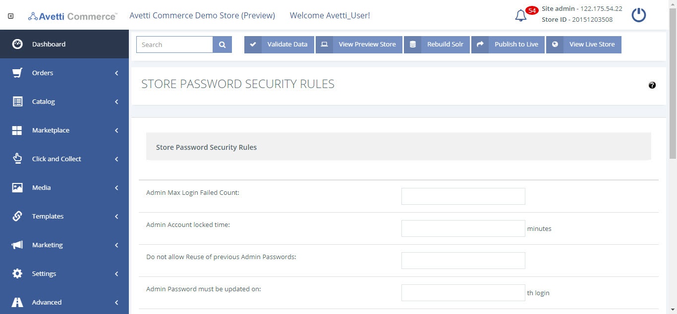Focus Reuse of previous Admin Passwords field
Viewport: 677px width, 314px height.
click(x=463, y=261)
